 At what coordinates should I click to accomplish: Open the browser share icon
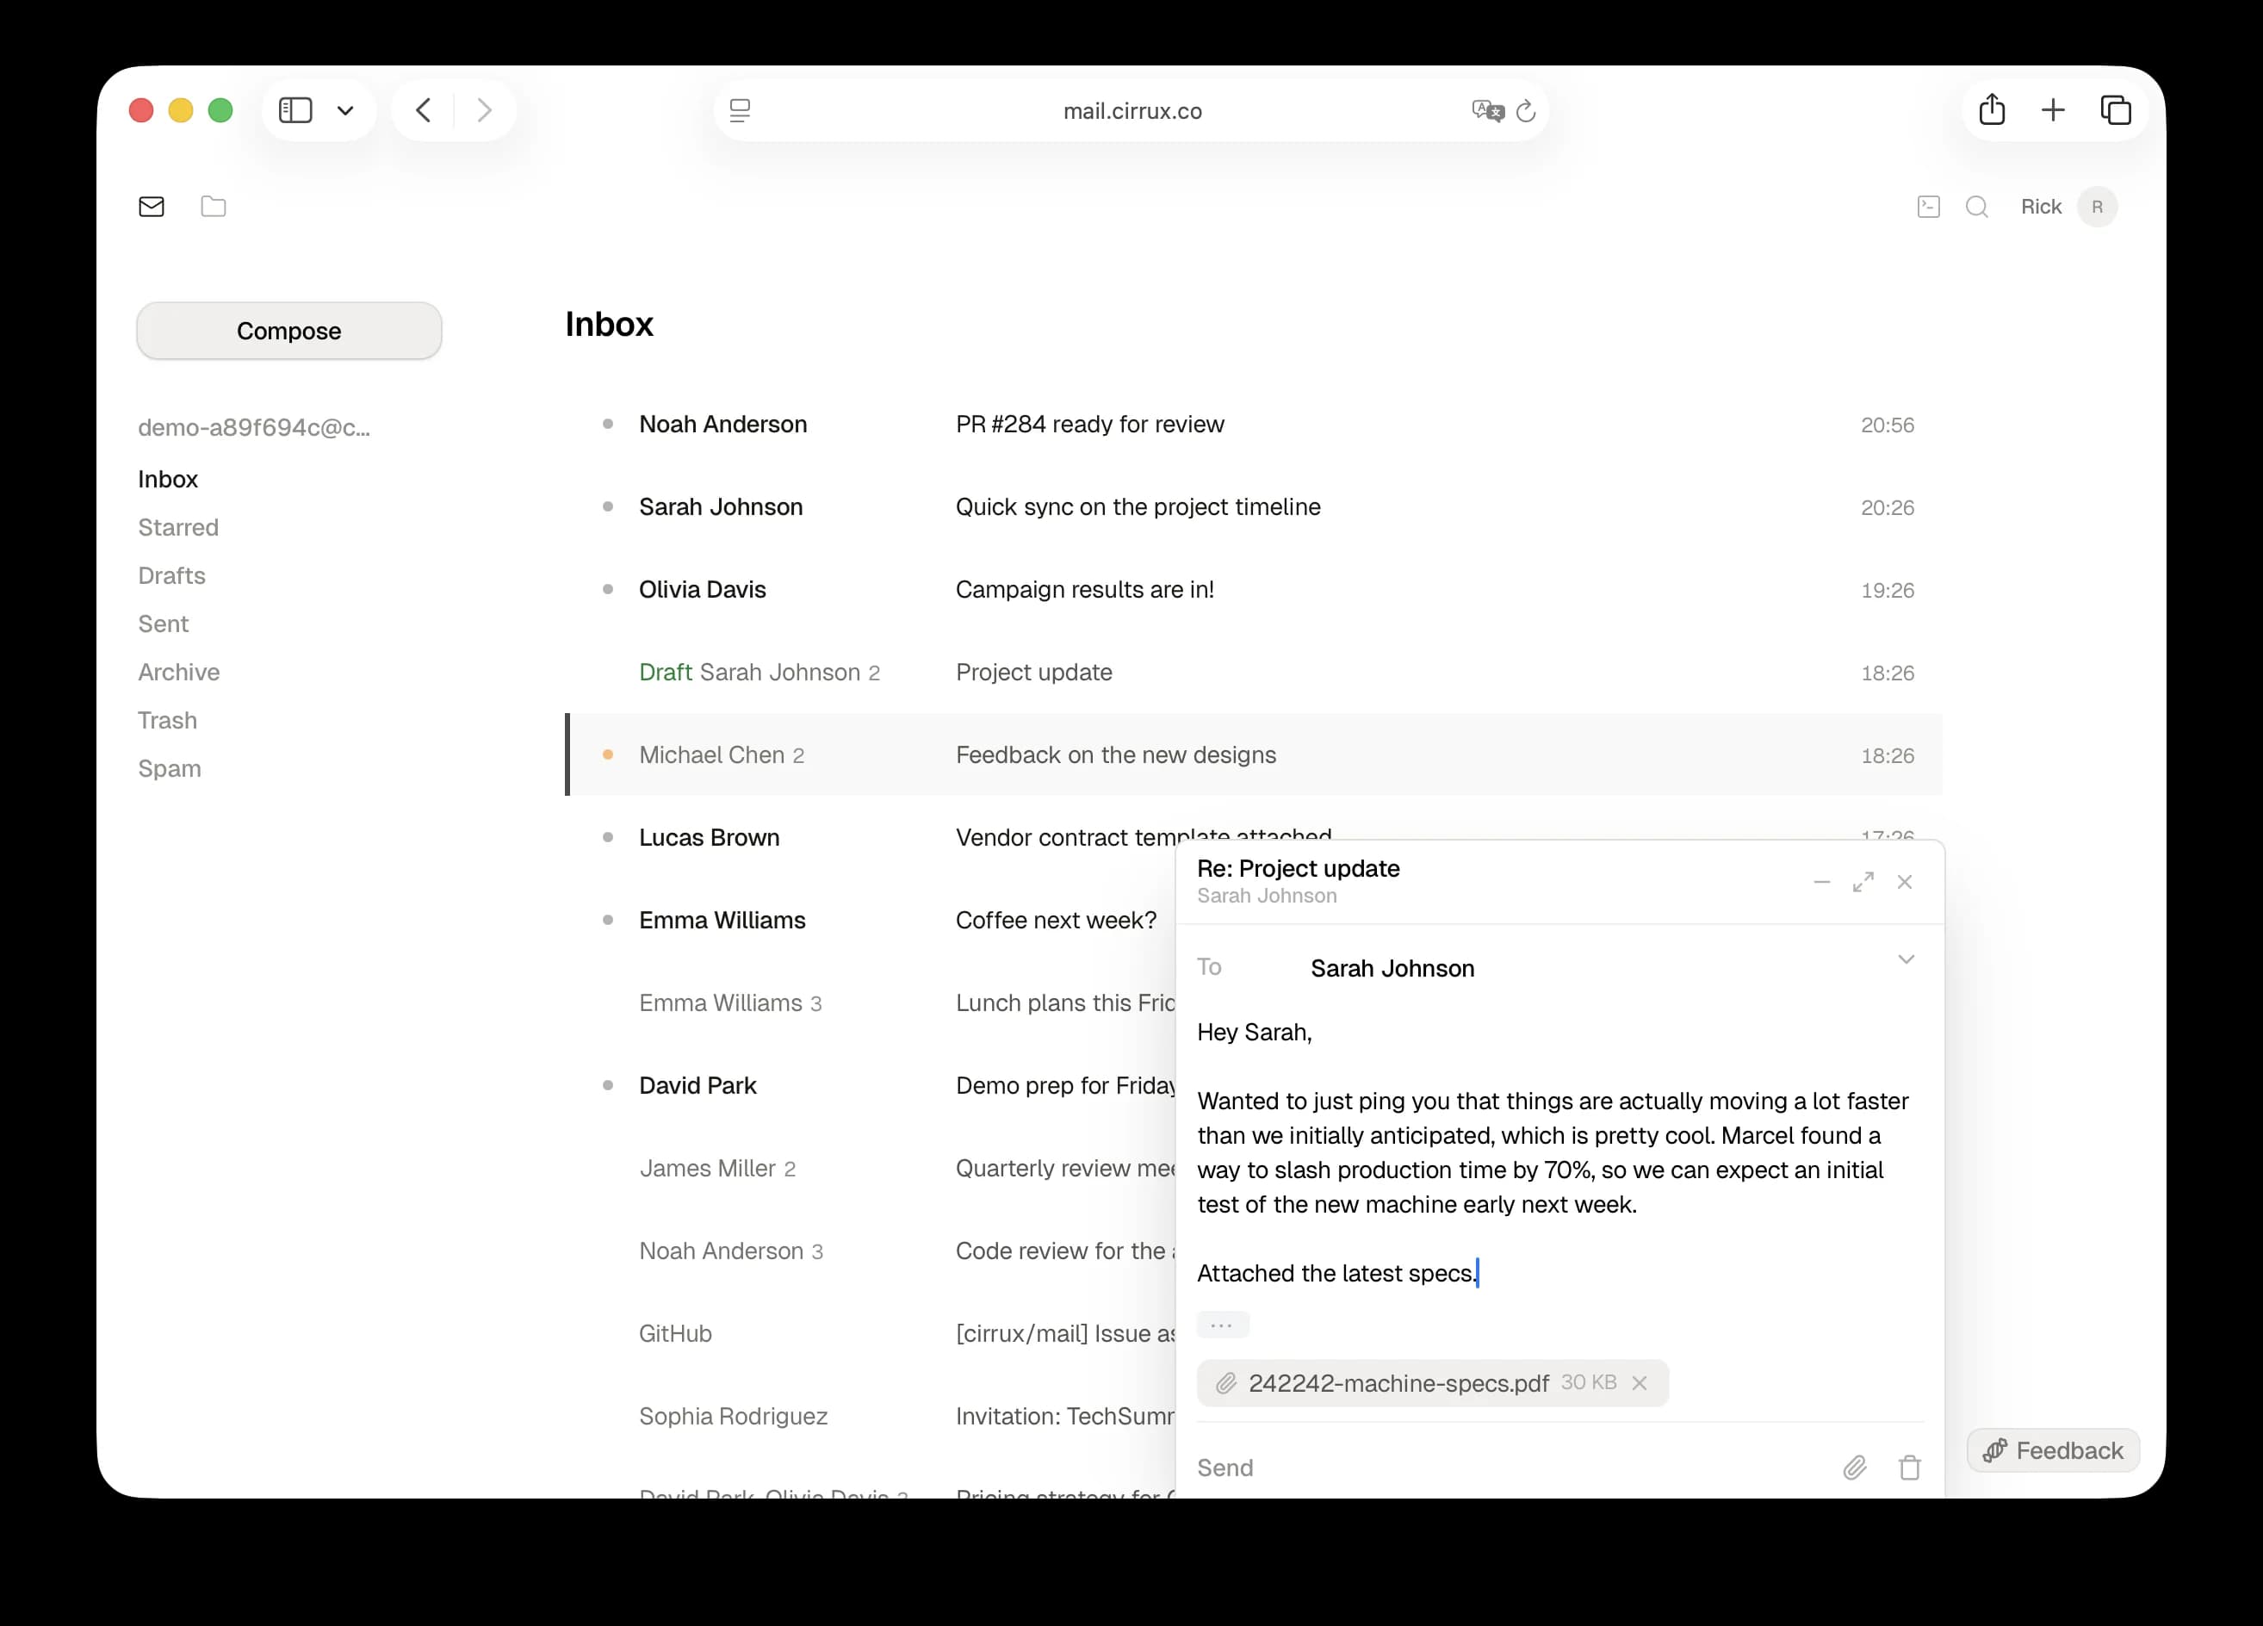pos(1992,109)
